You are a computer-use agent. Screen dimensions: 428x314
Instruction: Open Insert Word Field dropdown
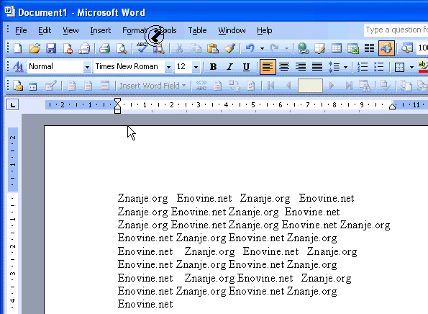point(152,86)
